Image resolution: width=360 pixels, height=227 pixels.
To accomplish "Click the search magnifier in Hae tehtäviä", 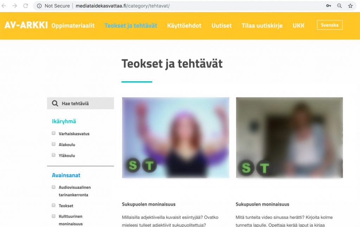I will tap(55, 103).
